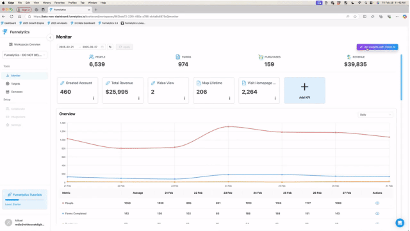Open the Apple menu
The width and height of the screenshot is (410, 231).
pyautogui.click(x=3, y=3)
